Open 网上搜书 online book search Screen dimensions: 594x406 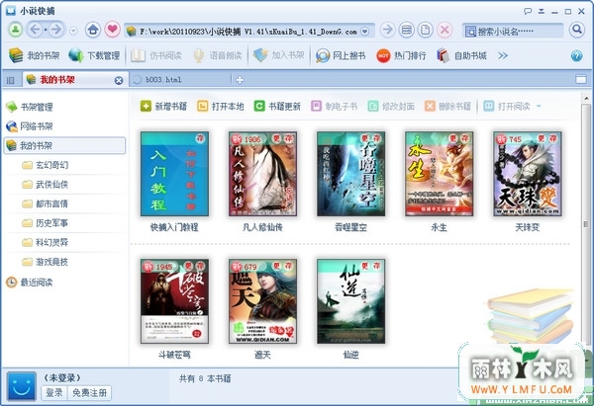point(341,55)
